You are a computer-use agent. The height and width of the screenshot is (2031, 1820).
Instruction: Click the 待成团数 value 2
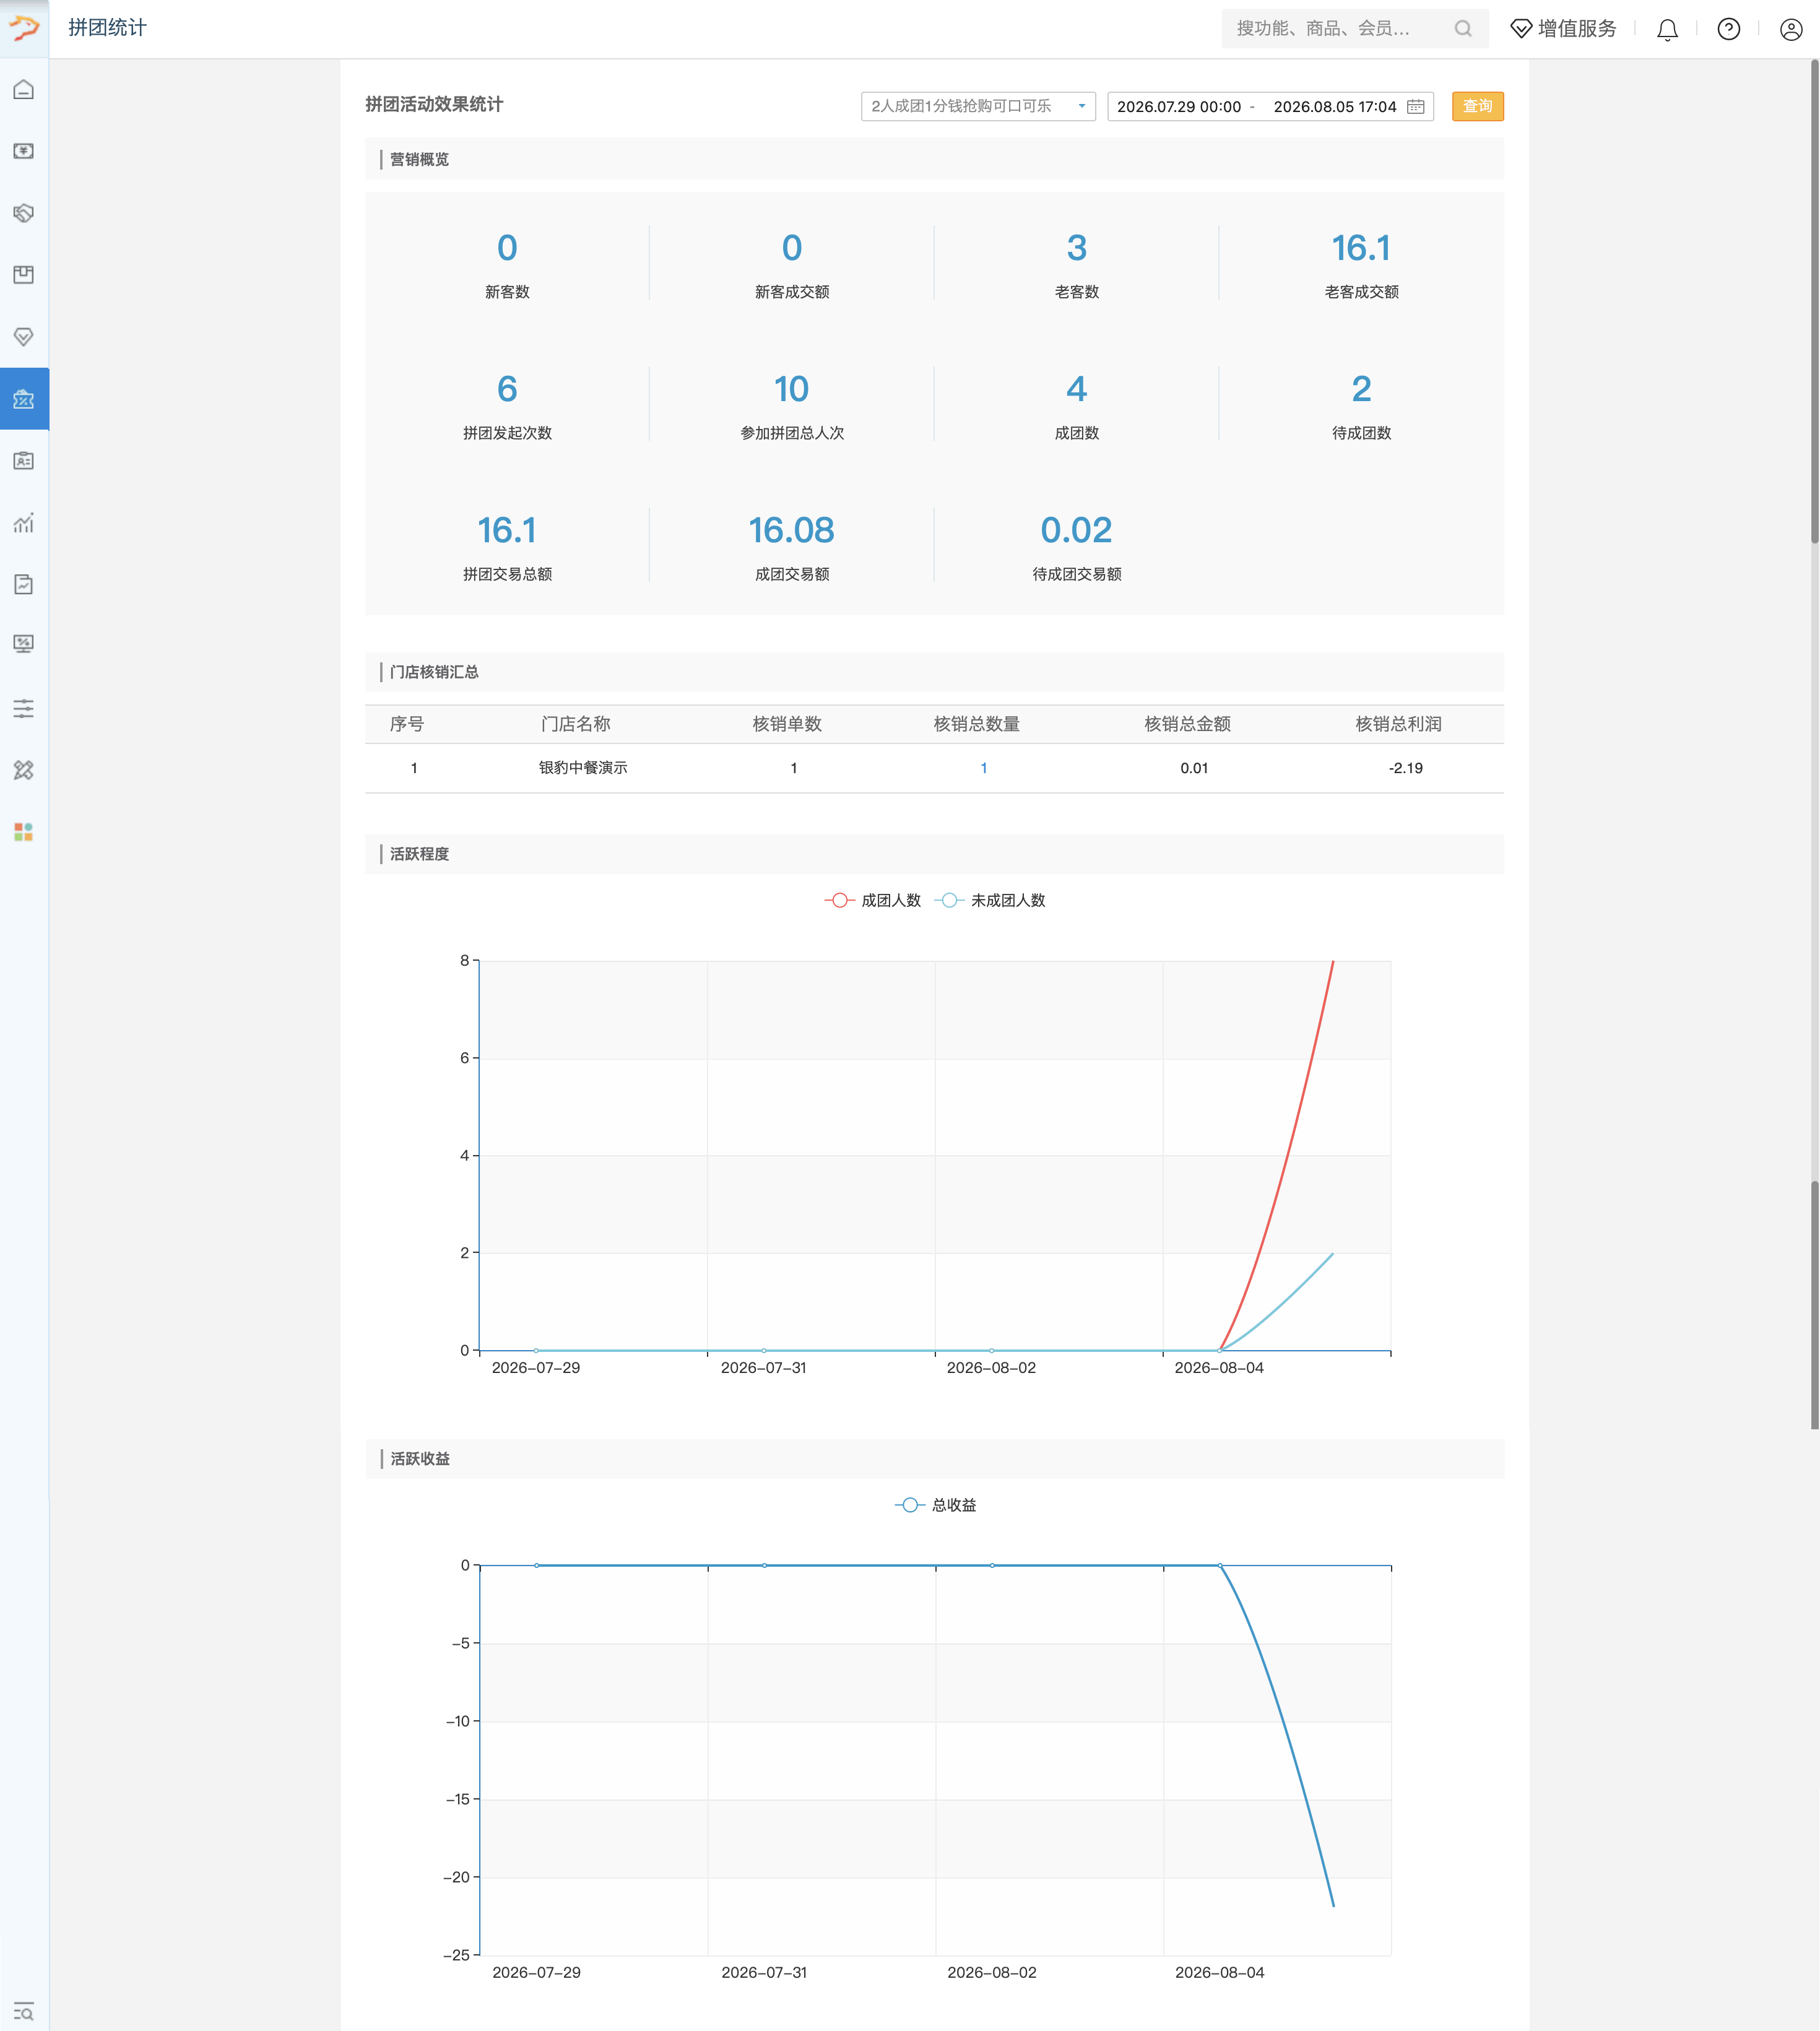pos(1361,388)
